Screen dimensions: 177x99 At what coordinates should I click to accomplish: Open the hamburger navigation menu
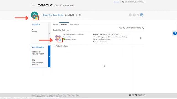click(33, 5)
